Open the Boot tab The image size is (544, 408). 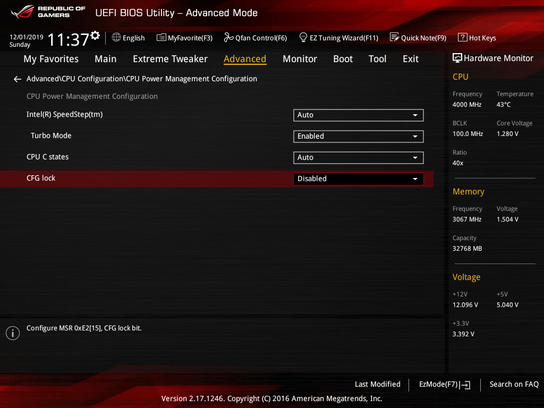coord(343,59)
